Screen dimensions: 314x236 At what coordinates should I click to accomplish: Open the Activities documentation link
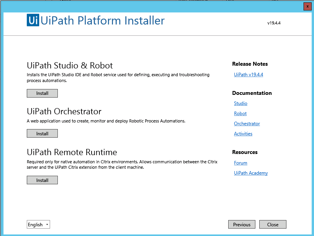tap(243, 134)
